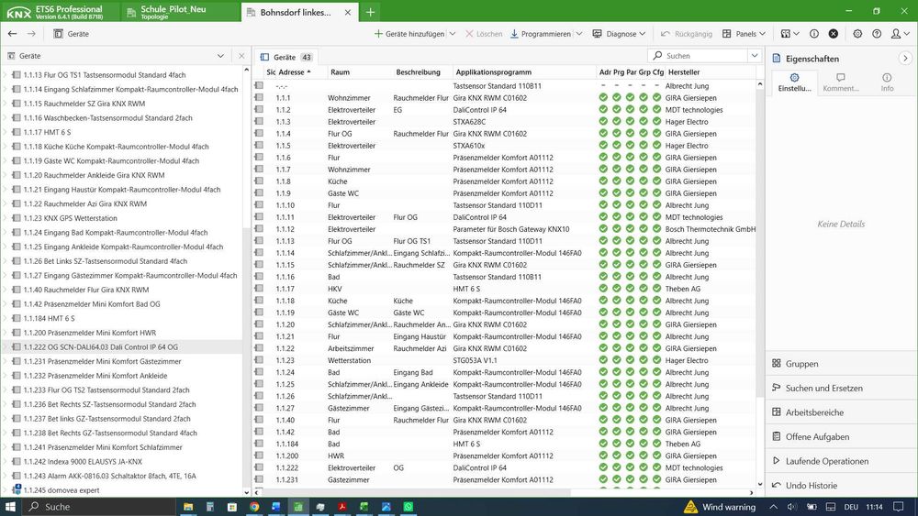Switch to the Schule_Pilot_Neu Topologie tab
Screen dimensions: 918x516
click(x=180, y=12)
